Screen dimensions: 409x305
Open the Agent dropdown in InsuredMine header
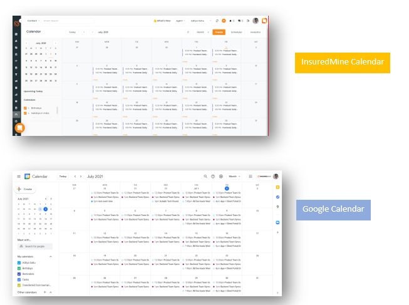point(180,21)
